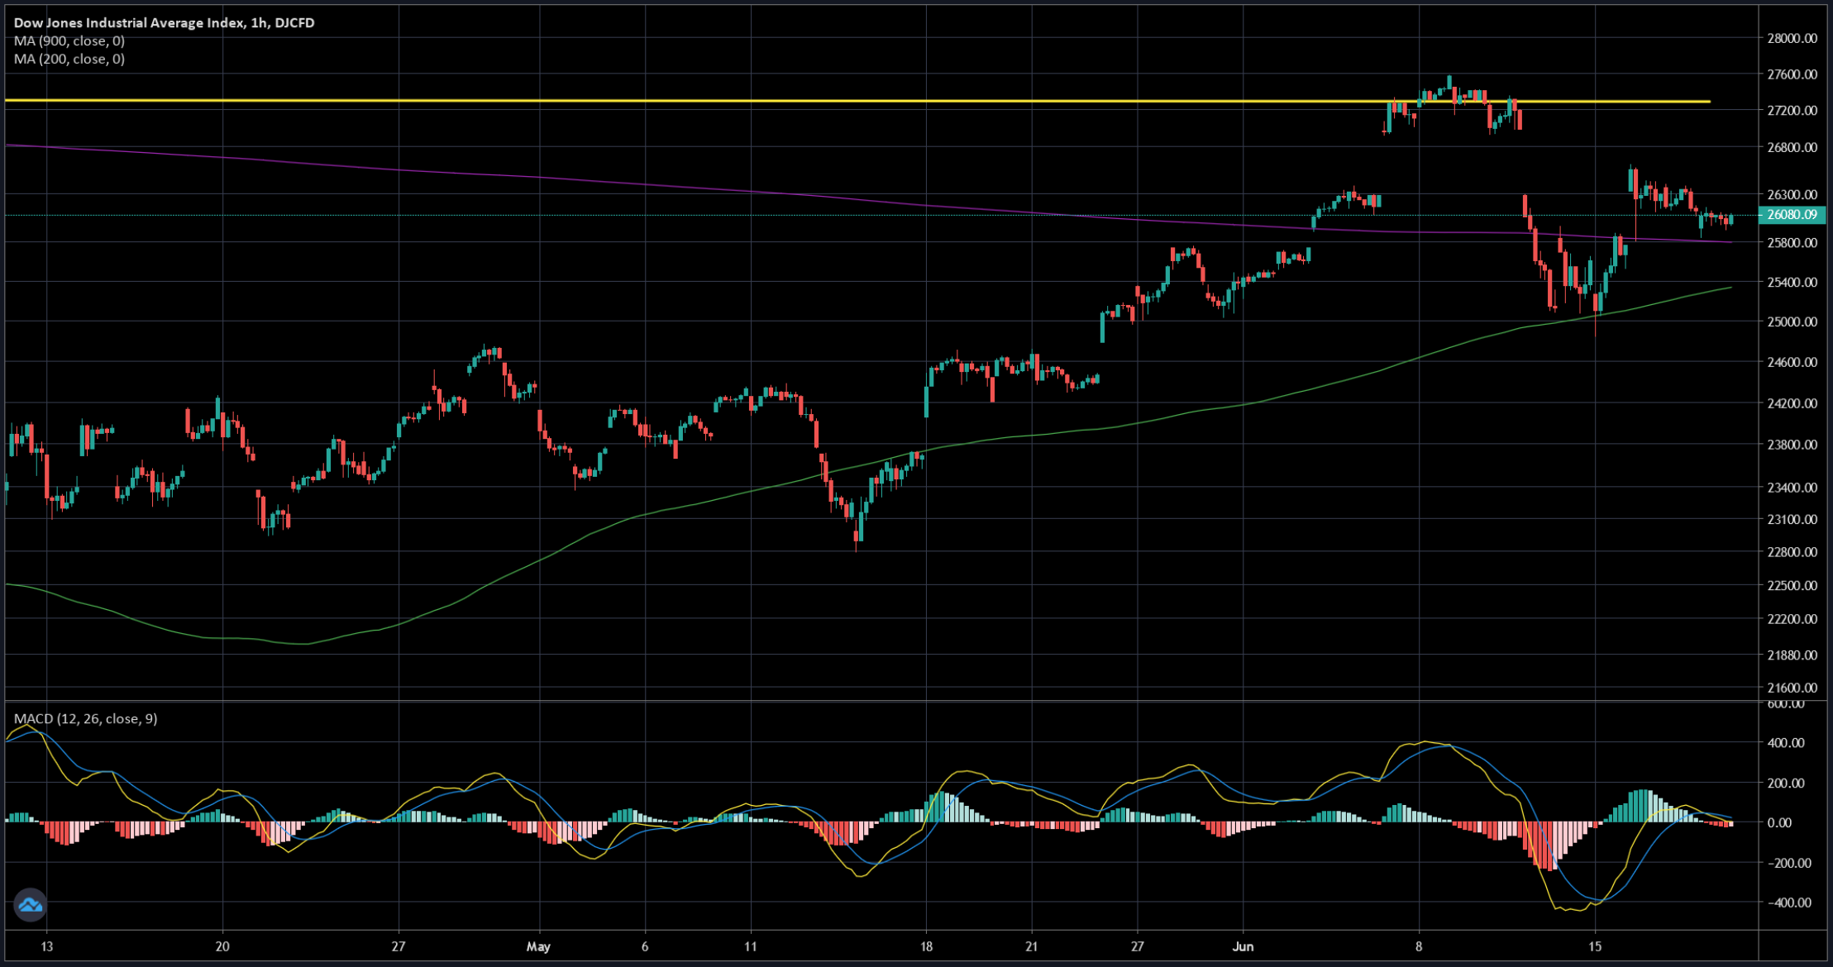Click the 20 date label on time axis
The image size is (1833, 967).
[222, 947]
